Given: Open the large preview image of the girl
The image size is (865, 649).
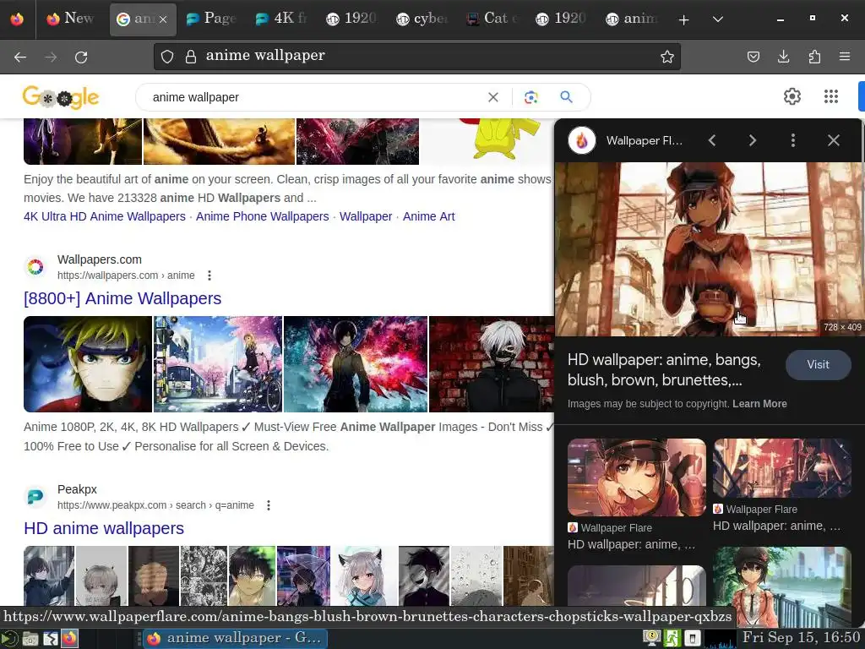Looking at the screenshot, I should [709, 249].
